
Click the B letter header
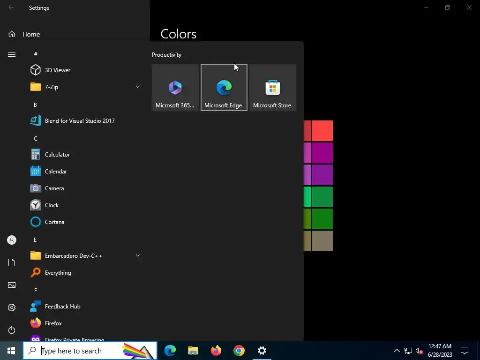[35, 105]
